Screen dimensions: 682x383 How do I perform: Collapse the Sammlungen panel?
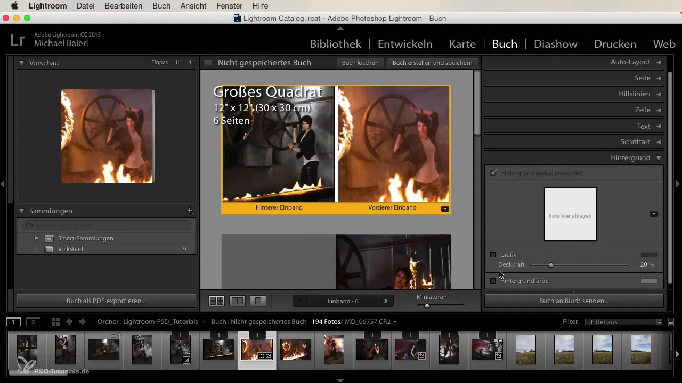click(x=22, y=211)
